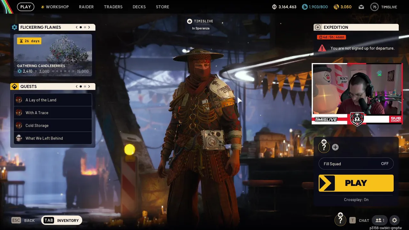Click the crown icon beside TIMISLIVE nameplate

189,21
